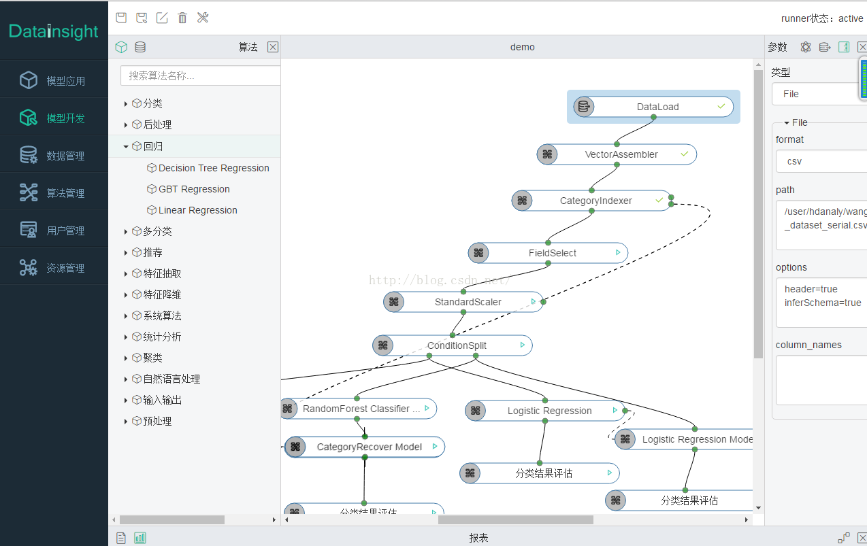Viewport: 867px width, 546px height.
Task: Open 数据管理 in the sidebar
Action: click(x=54, y=156)
